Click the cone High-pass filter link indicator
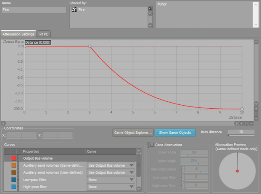261x194 pixels. coord(181,185)
